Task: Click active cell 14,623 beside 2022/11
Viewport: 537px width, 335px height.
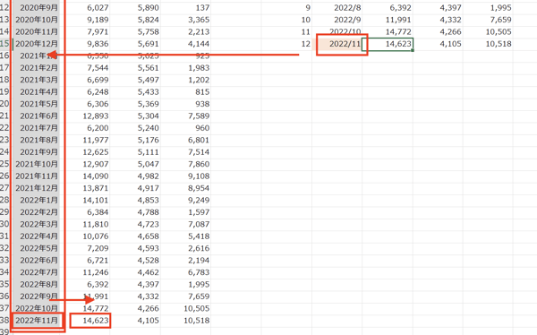Action: click(388, 44)
